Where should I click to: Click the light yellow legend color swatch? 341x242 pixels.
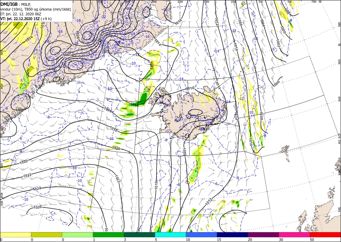15,234
